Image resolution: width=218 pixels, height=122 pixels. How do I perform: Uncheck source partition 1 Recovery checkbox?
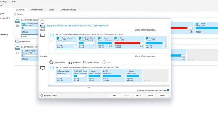click(x=75, y=46)
